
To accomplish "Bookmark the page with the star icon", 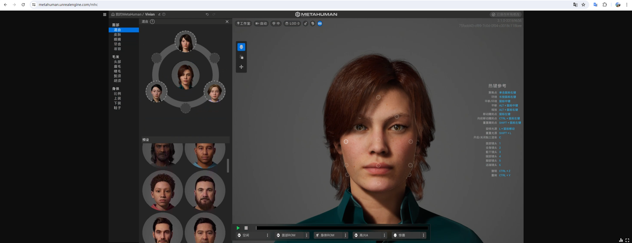I will (x=583, y=5).
